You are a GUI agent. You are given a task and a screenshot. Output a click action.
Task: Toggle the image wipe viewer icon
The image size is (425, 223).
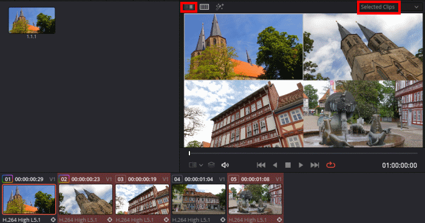click(189, 7)
